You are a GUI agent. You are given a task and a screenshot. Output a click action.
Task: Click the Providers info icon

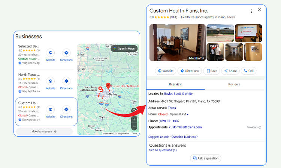click(x=260, y=127)
